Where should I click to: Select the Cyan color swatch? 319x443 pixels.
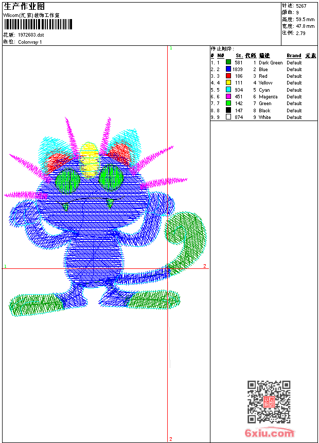(x=228, y=89)
